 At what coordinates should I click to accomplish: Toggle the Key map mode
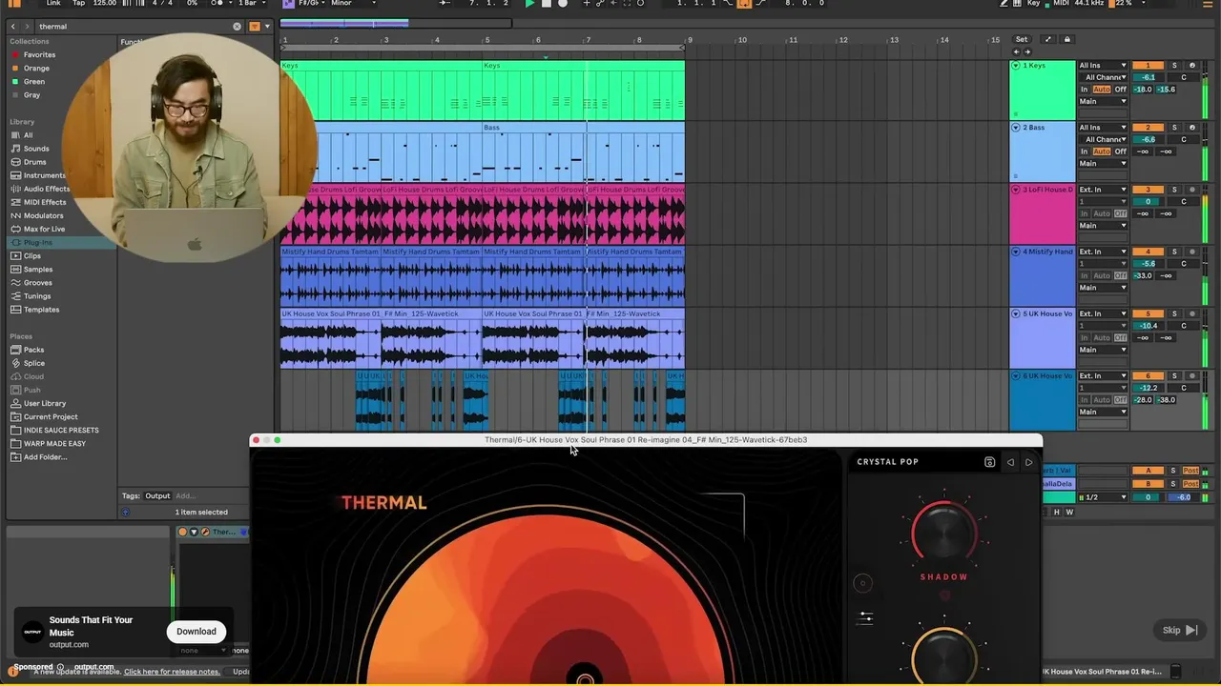click(1034, 4)
